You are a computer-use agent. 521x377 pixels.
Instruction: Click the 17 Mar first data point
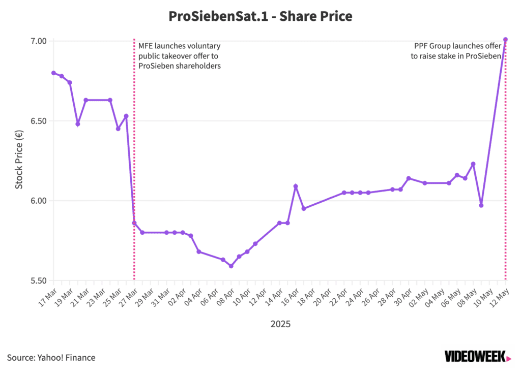(x=53, y=73)
